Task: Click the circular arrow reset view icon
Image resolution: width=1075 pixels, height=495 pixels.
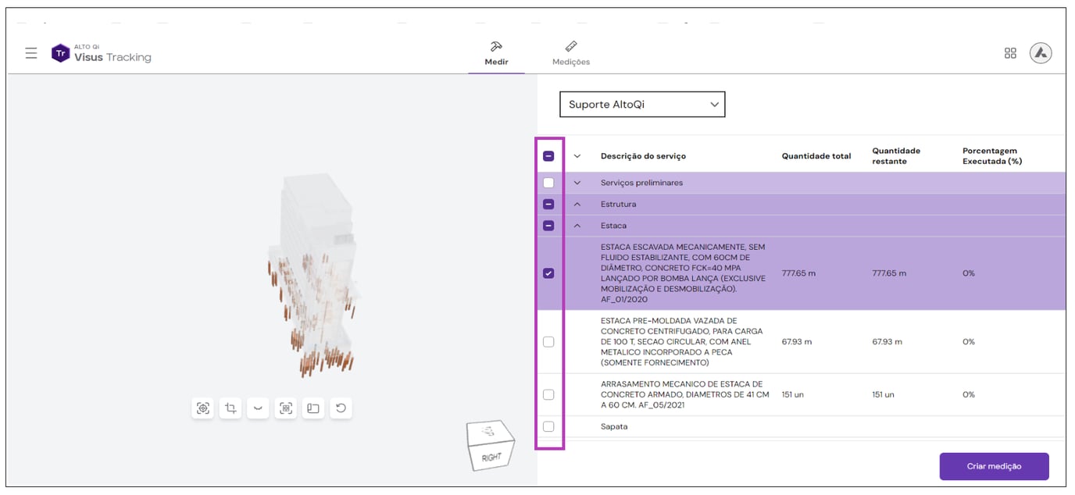Action: point(341,408)
